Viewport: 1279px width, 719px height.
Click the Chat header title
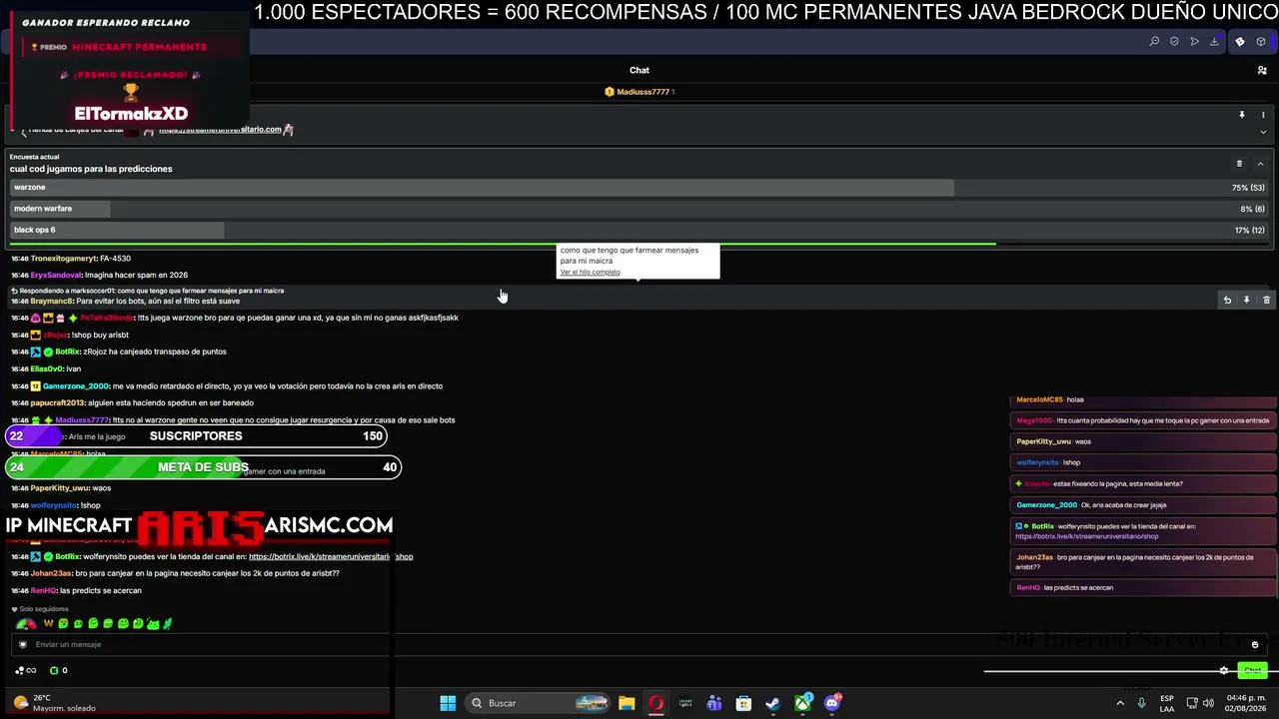(639, 70)
